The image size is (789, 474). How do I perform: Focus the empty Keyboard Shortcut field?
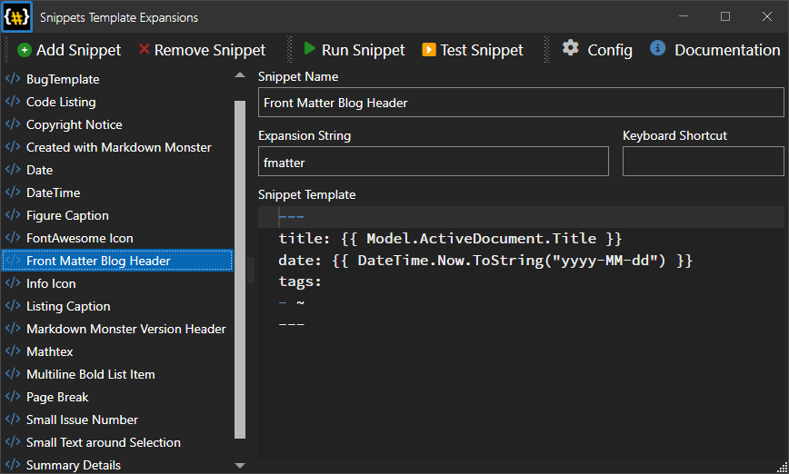703,162
